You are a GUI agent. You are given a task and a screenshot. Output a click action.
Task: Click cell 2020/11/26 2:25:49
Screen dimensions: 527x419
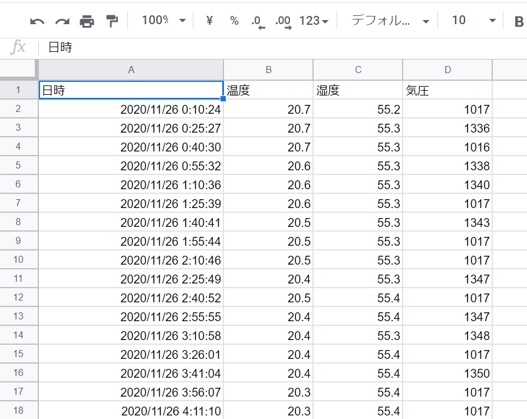pos(131,279)
